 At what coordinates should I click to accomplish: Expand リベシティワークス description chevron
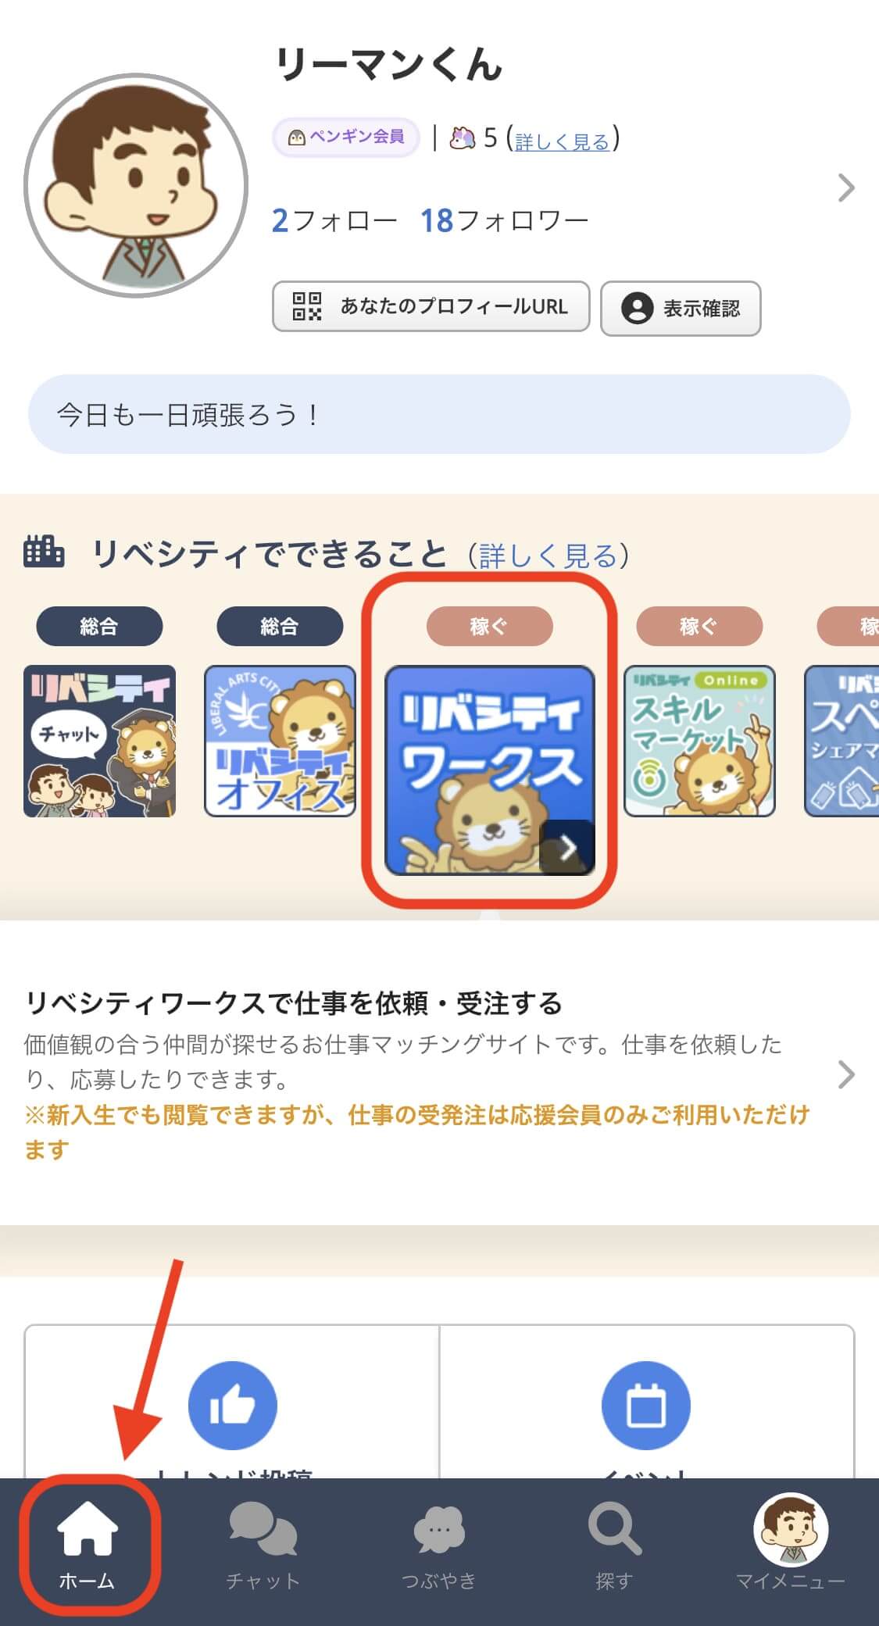pos(846,1075)
